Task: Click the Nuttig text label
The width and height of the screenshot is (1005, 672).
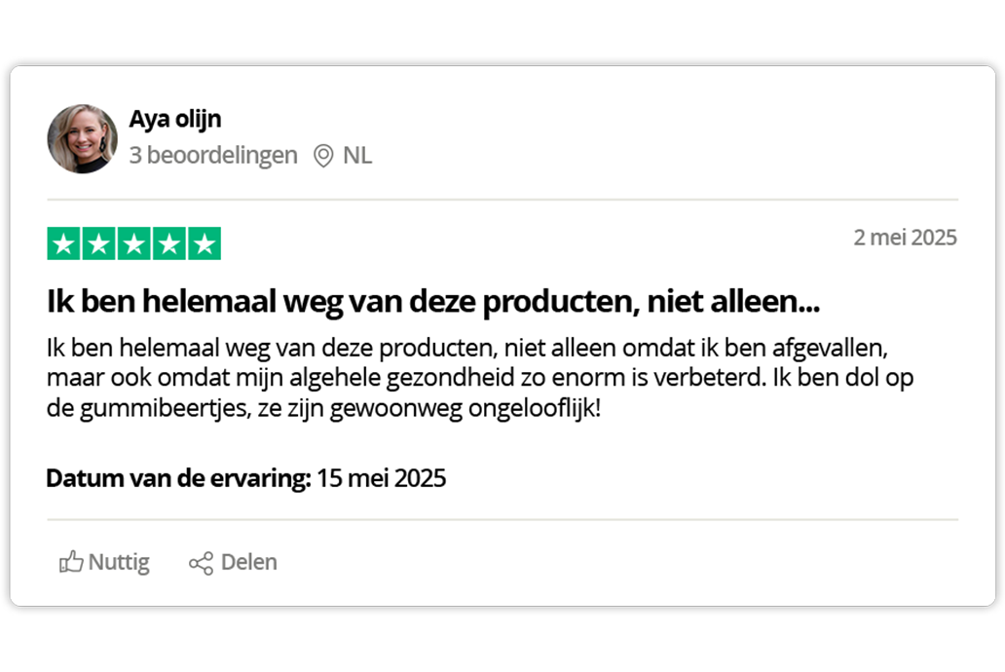Action: 119,562
